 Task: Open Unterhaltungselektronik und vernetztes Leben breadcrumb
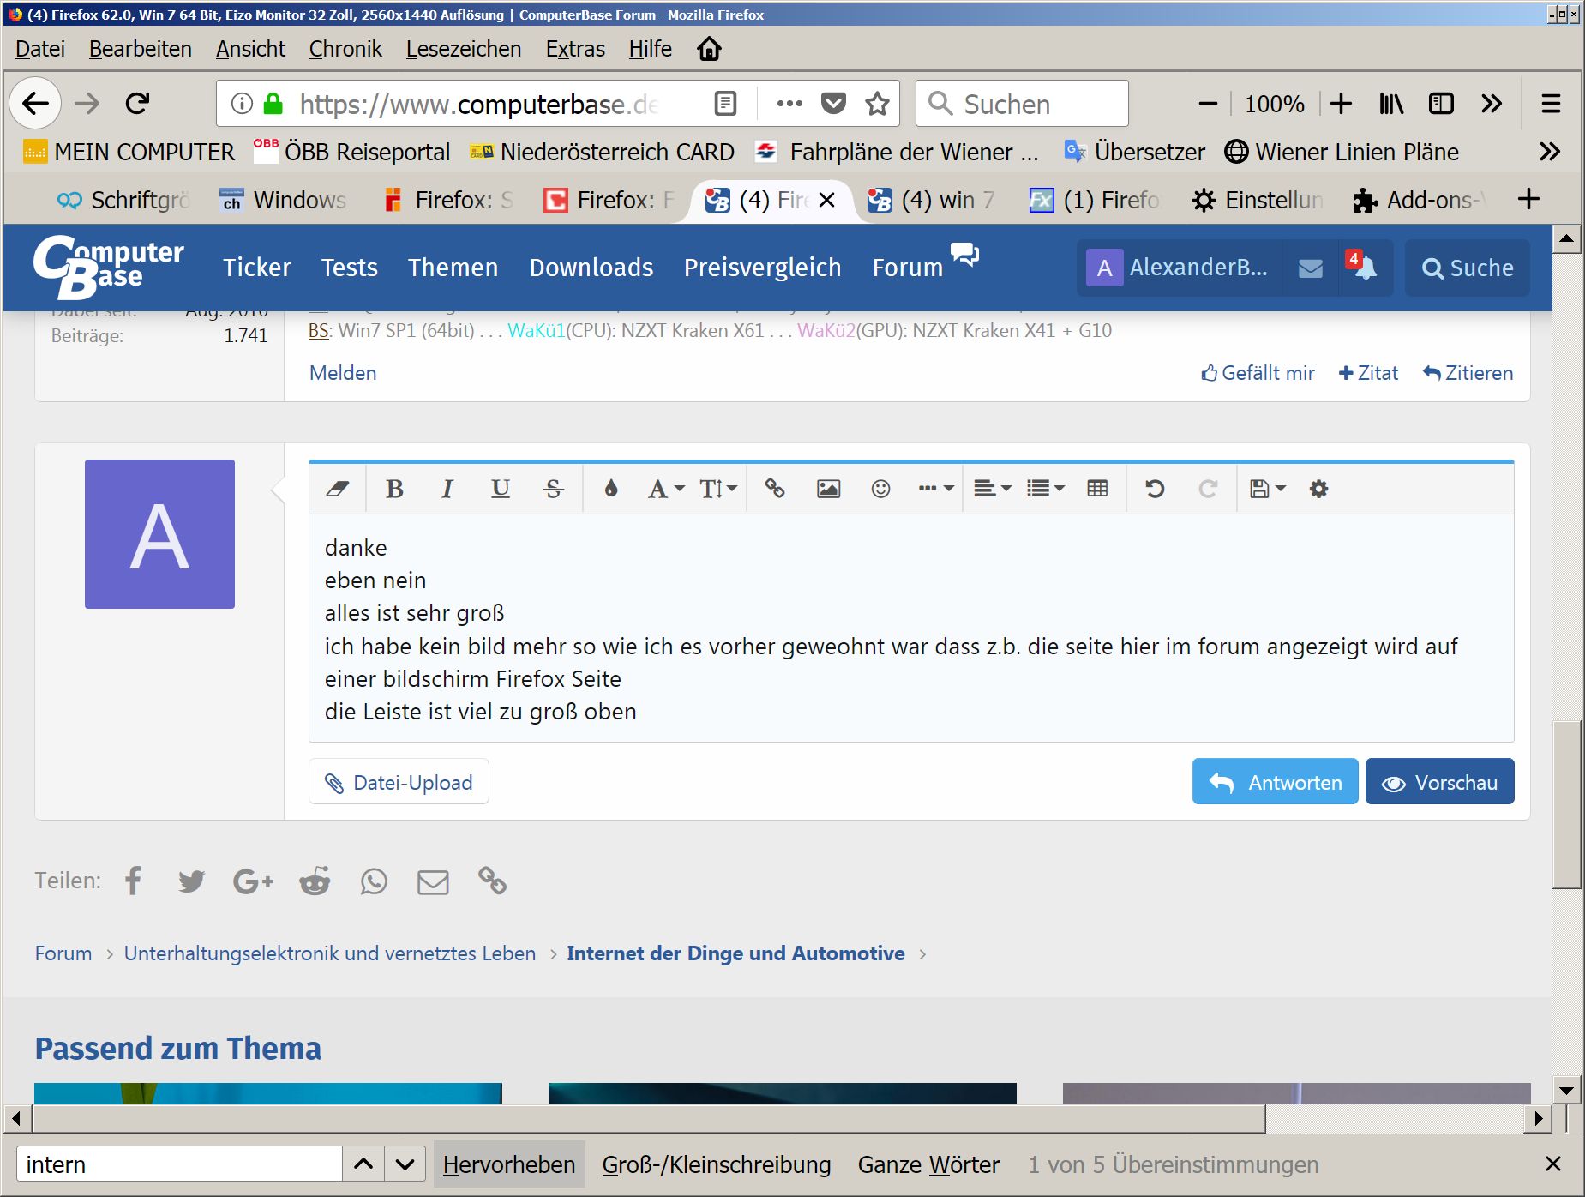(330, 953)
